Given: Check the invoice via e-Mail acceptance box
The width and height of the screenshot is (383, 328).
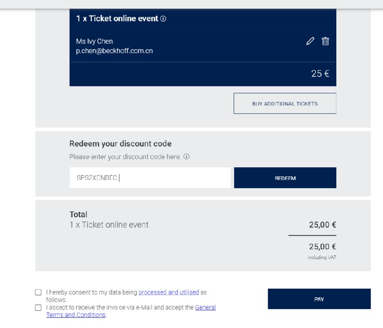Looking at the screenshot, I should 38,307.
